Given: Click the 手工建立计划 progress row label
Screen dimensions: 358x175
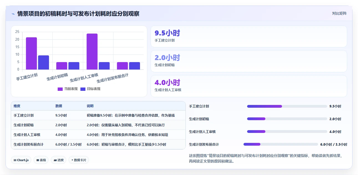Looking at the screenshot, I should click(199, 106).
